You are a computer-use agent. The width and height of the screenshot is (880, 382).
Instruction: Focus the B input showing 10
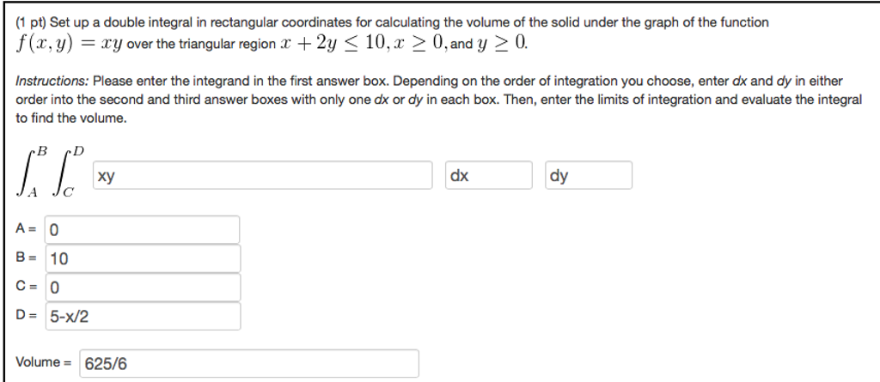point(143,258)
